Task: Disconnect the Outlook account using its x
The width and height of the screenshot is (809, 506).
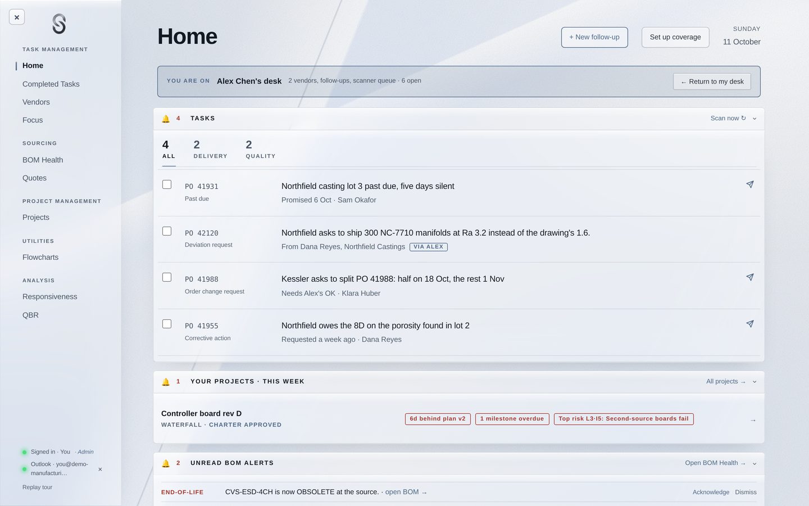Action: coord(100,469)
